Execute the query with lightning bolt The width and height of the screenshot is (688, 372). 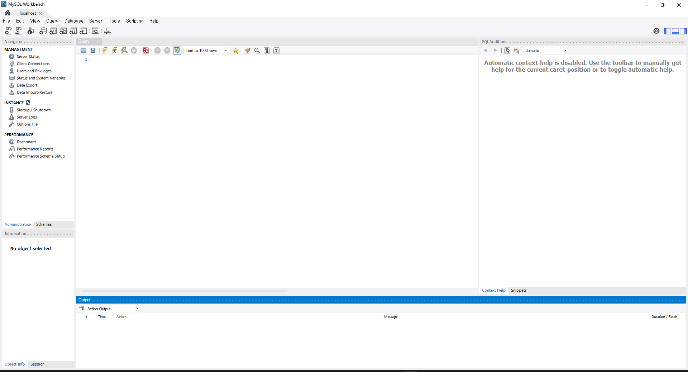(x=105, y=51)
